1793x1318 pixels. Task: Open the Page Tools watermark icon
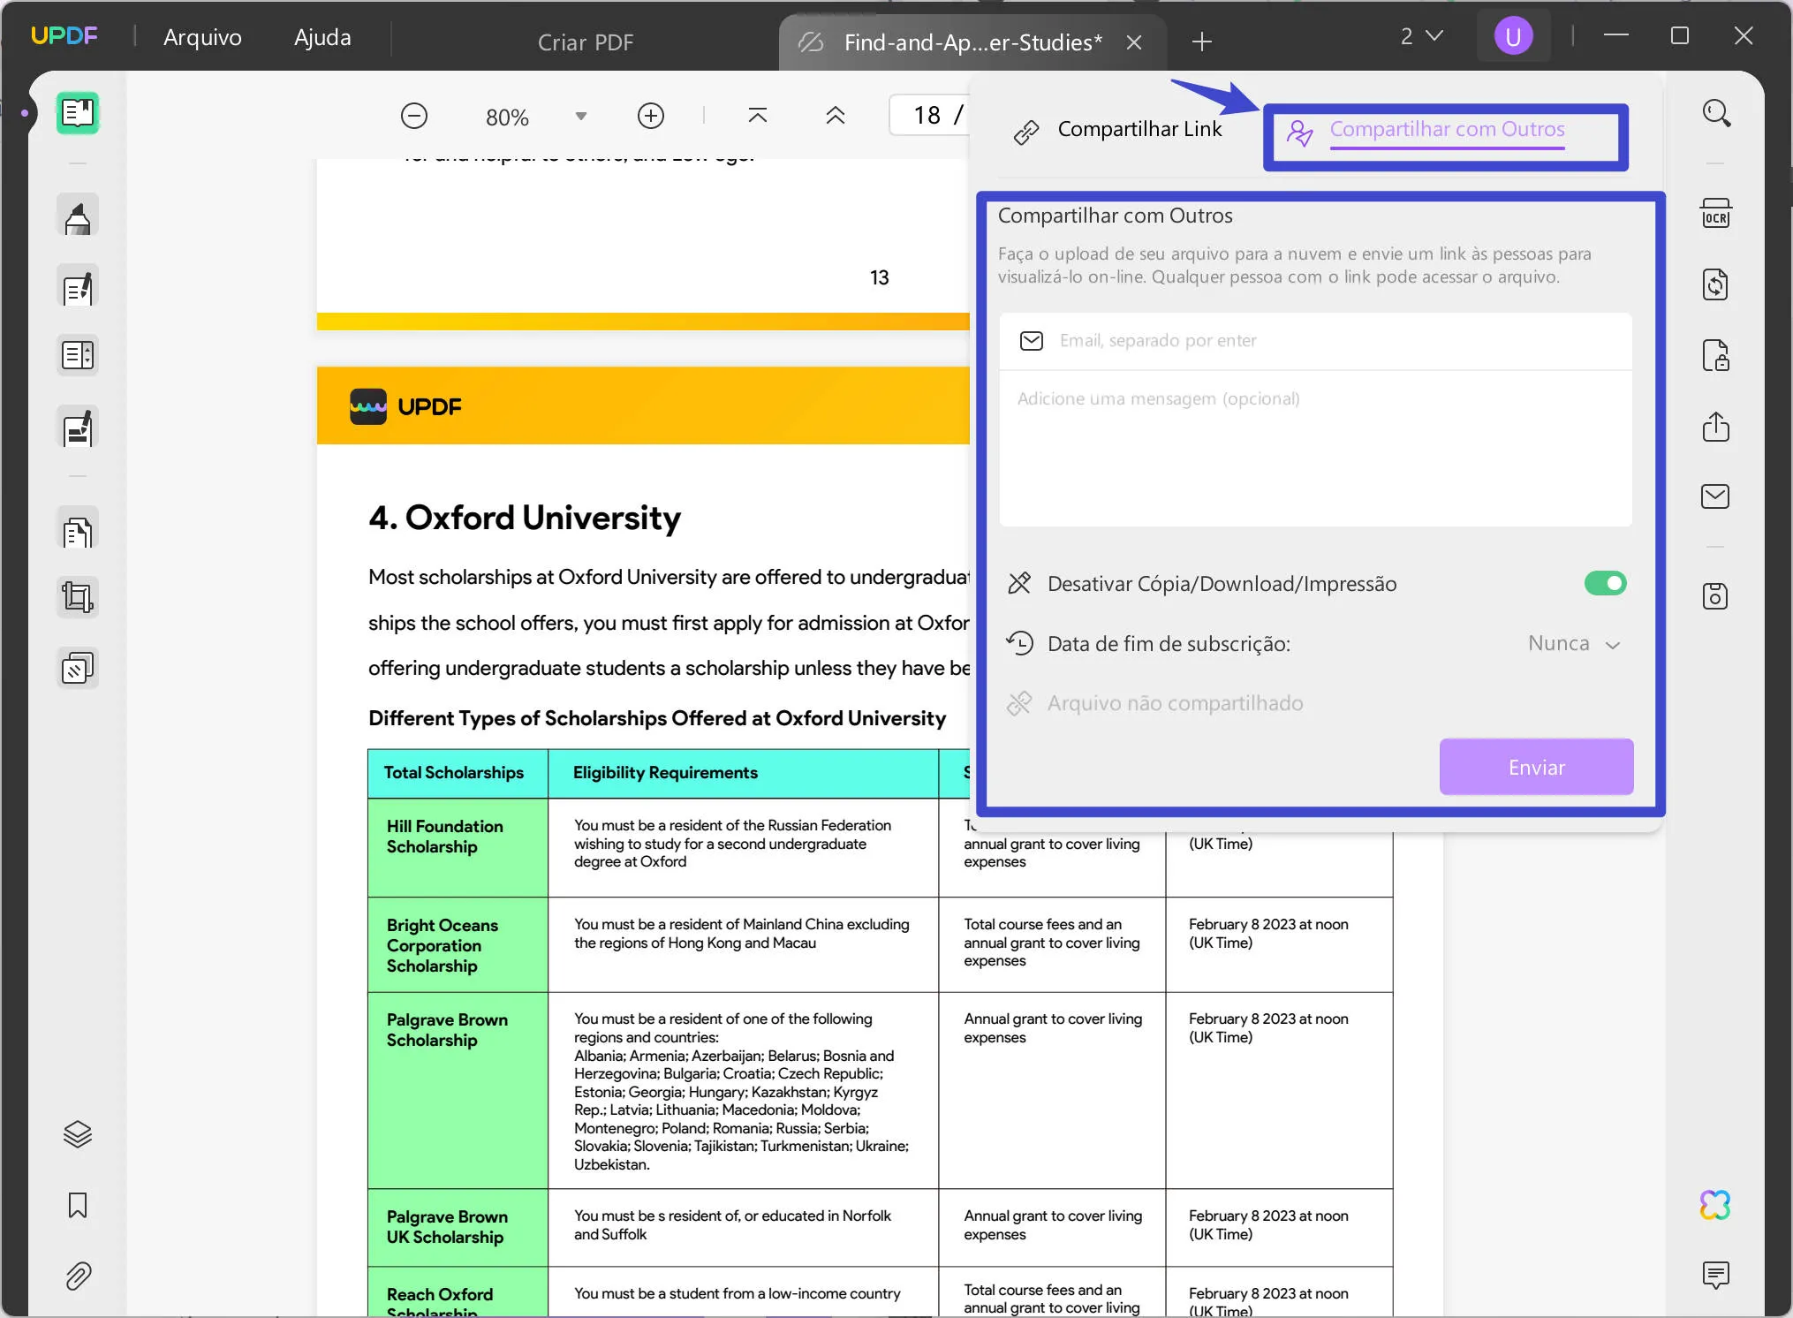tap(78, 669)
